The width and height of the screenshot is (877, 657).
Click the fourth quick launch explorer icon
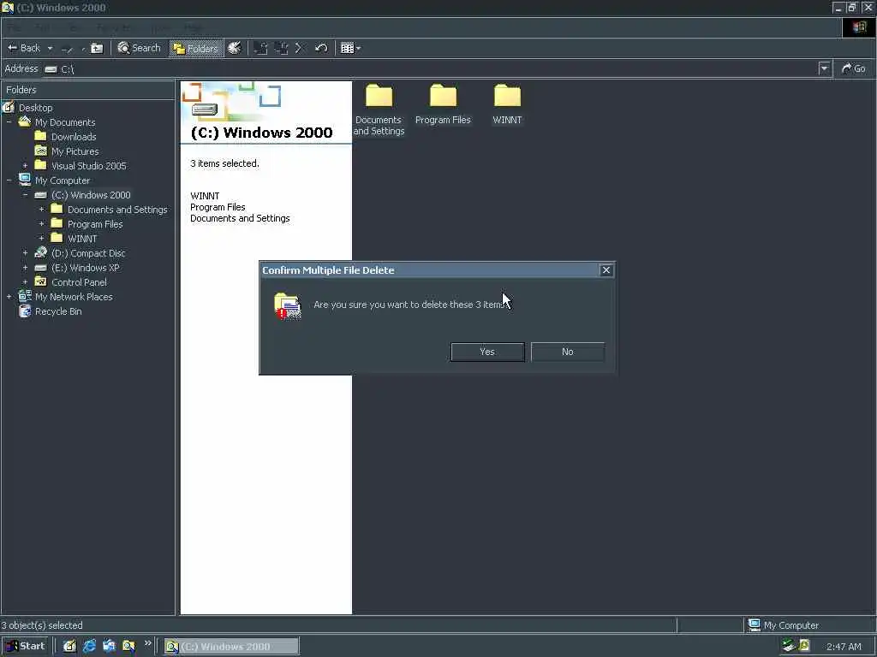(x=128, y=647)
